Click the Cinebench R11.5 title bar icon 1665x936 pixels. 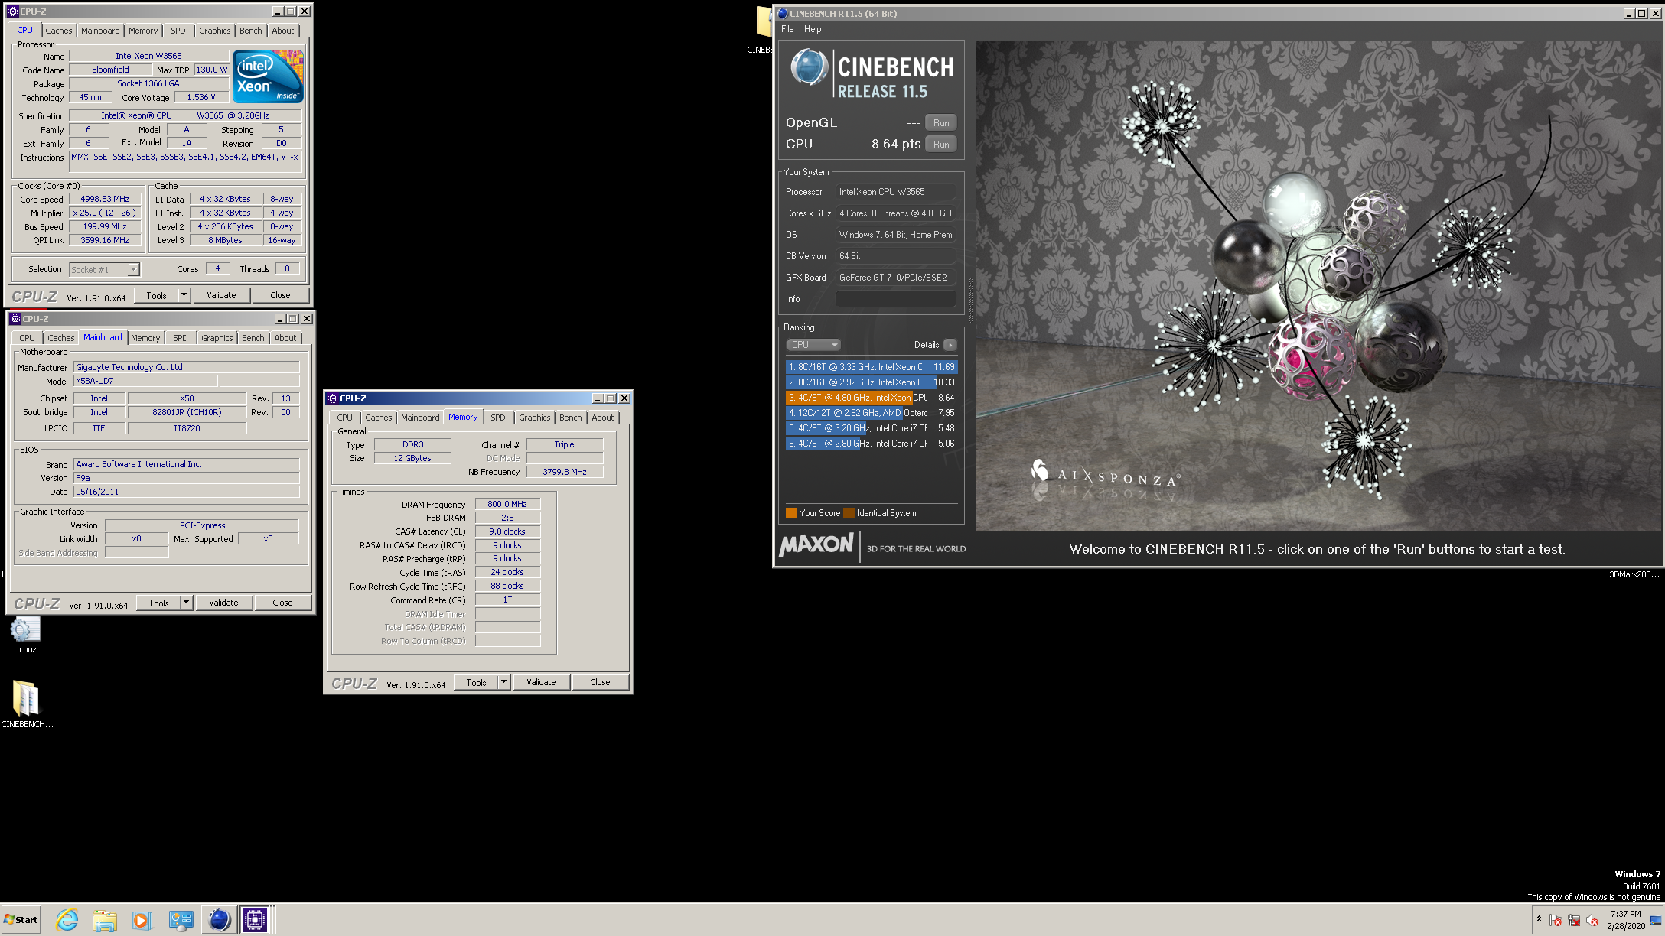[x=782, y=14]
